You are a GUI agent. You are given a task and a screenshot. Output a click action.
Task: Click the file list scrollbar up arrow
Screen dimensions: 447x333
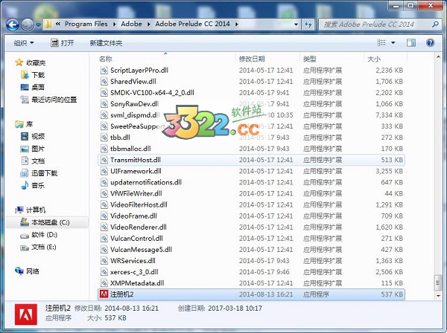click(x=439, y=57)
